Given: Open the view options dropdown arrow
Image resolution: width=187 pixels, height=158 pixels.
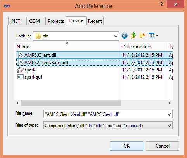Looking at the screenshot, I should point(156,36).
